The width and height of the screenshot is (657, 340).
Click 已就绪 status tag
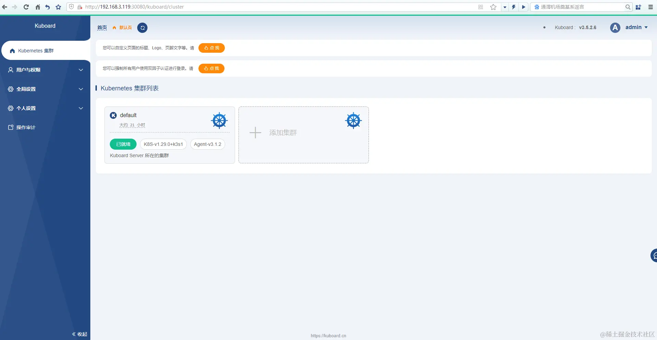123,144
